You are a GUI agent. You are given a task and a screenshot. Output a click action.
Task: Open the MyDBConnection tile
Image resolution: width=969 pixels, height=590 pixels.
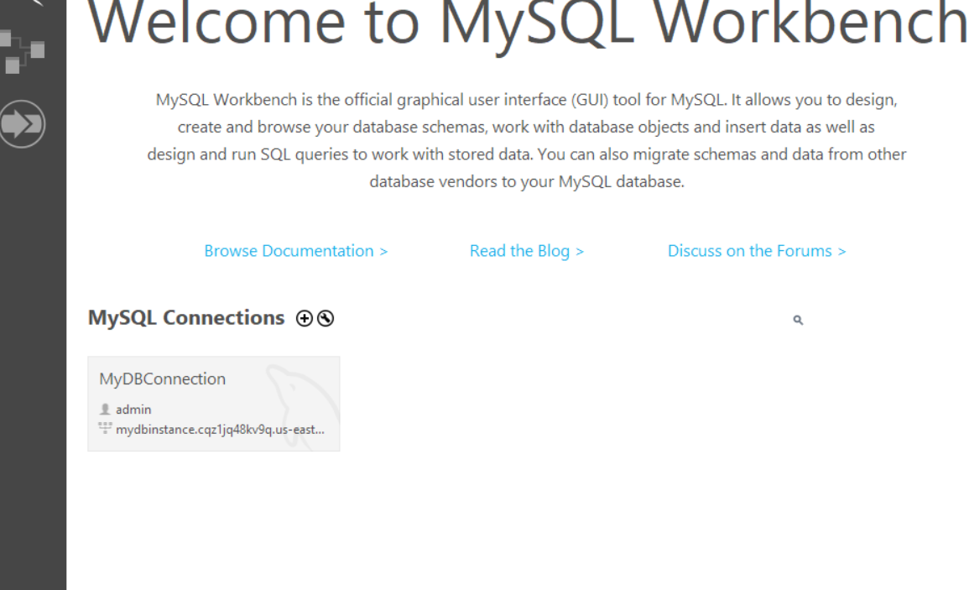pos(214,404)
